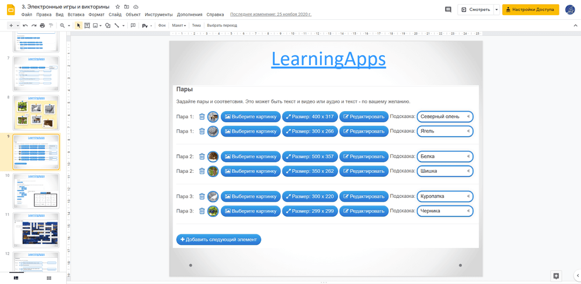Click the new slide plus button
This screenshot has width=581, height=284.
click(x=11, y=26)
